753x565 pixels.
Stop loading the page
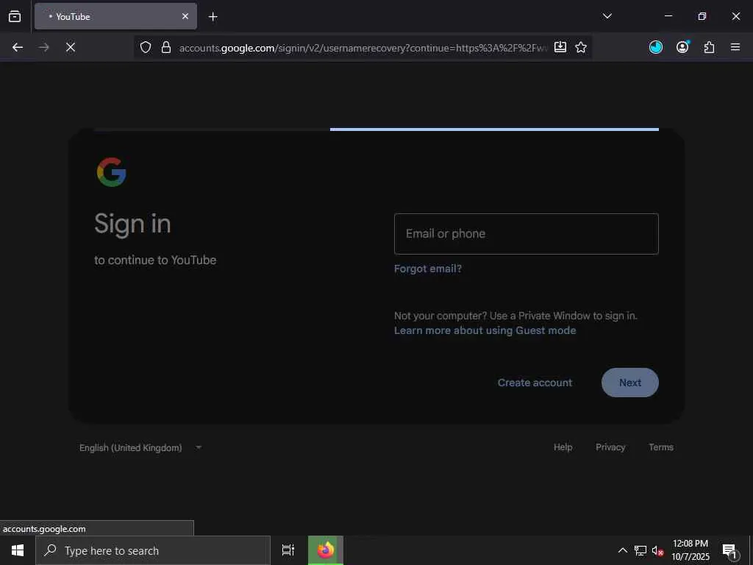point(71,47)
